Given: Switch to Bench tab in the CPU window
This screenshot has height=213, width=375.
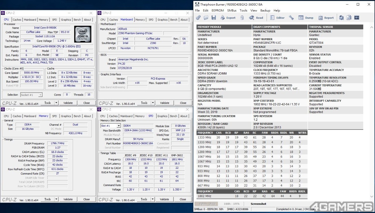Looking at the screenshot, I should [x=77, y=20].
